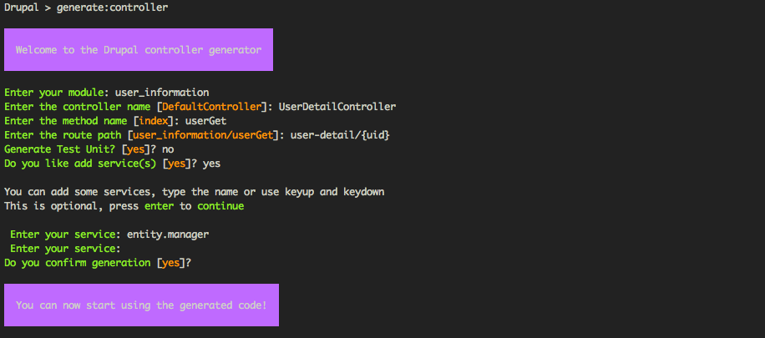Click the default 'DefaultController' value
Screen dimensions: 765x338
(212, 107)
